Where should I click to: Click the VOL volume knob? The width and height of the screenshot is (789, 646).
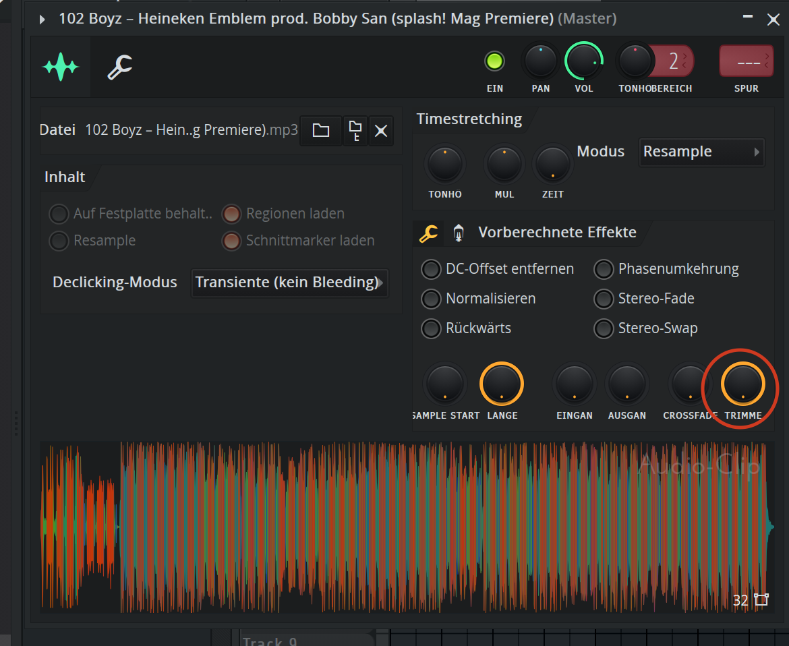[584, 61]
